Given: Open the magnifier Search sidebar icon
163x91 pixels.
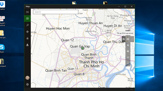Looking at the screenshot, I should pos(28,25).
